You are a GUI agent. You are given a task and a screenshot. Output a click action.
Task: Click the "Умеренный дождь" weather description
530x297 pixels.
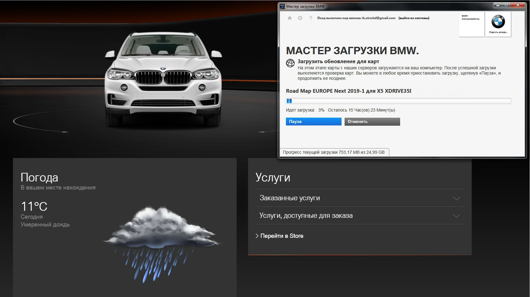point(45,225)
